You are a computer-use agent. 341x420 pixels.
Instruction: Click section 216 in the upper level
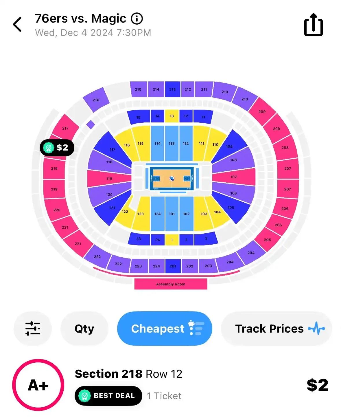pos(96,100)
